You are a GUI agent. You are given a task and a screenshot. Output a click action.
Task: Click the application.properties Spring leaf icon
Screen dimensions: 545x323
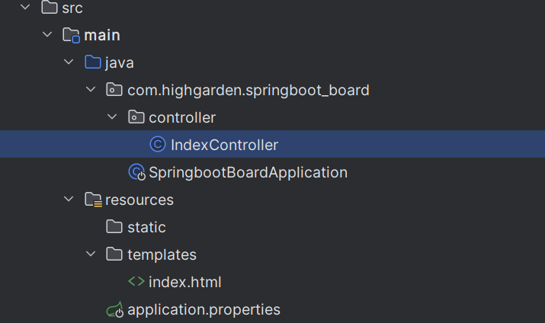click(x=115, y=309)
